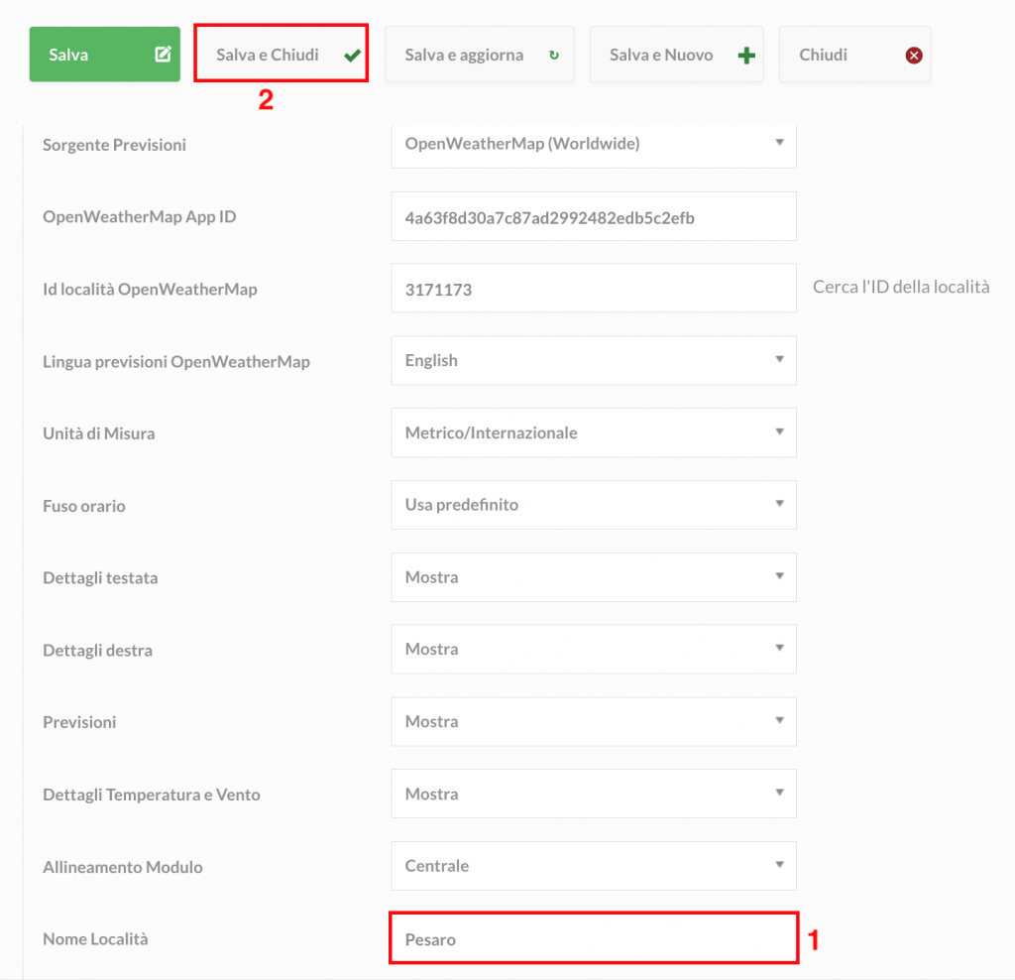Click the Salva e aggiorna button

coord(480,55)
